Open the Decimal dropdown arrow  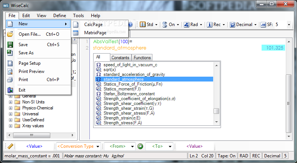coord(255,25)
